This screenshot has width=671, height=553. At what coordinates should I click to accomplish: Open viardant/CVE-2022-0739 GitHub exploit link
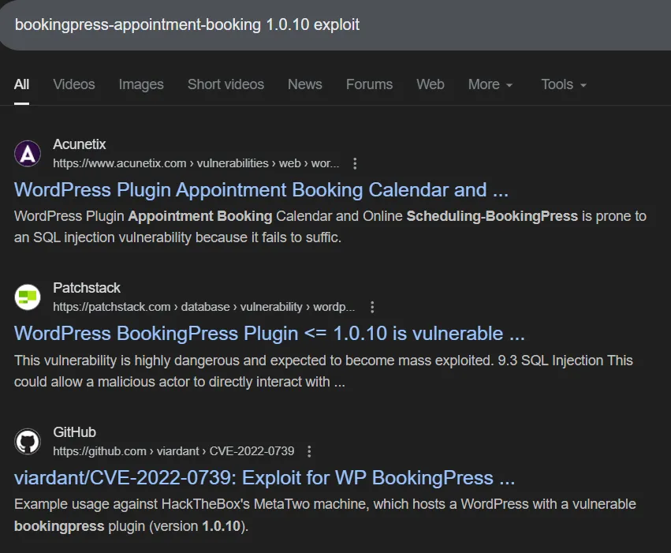(264, 478)
